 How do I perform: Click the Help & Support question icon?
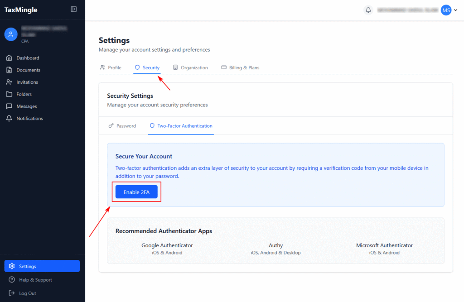[x=12, y=280]
